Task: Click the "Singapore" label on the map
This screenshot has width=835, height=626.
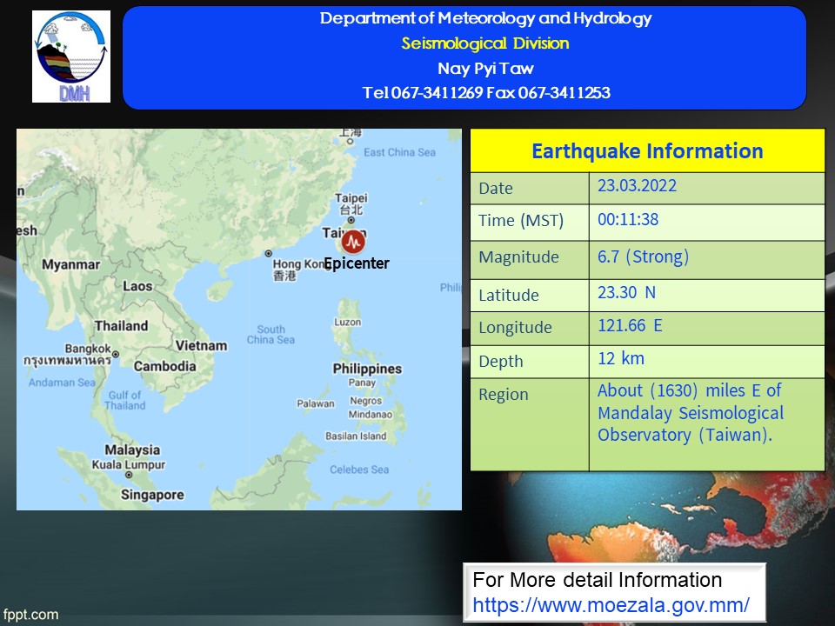Action: [x=152, y=495]
